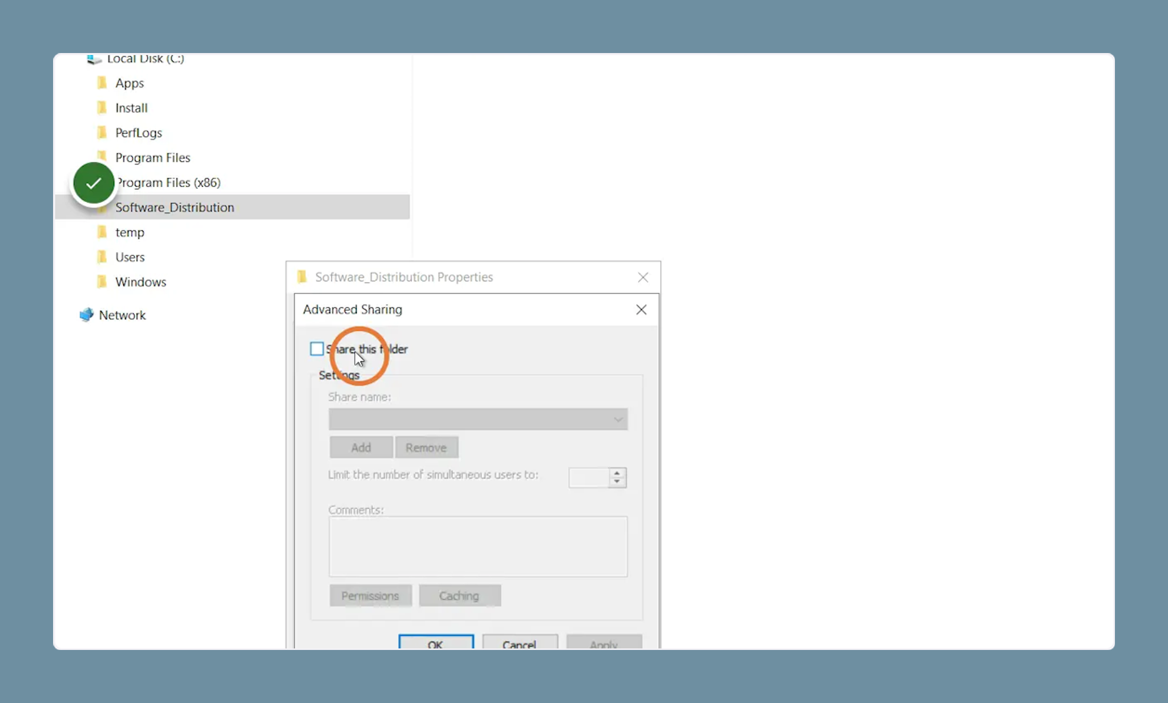Click the Local Disk (C:) drive icon
Screen dimensions: 1168x703
coord(94,59)
